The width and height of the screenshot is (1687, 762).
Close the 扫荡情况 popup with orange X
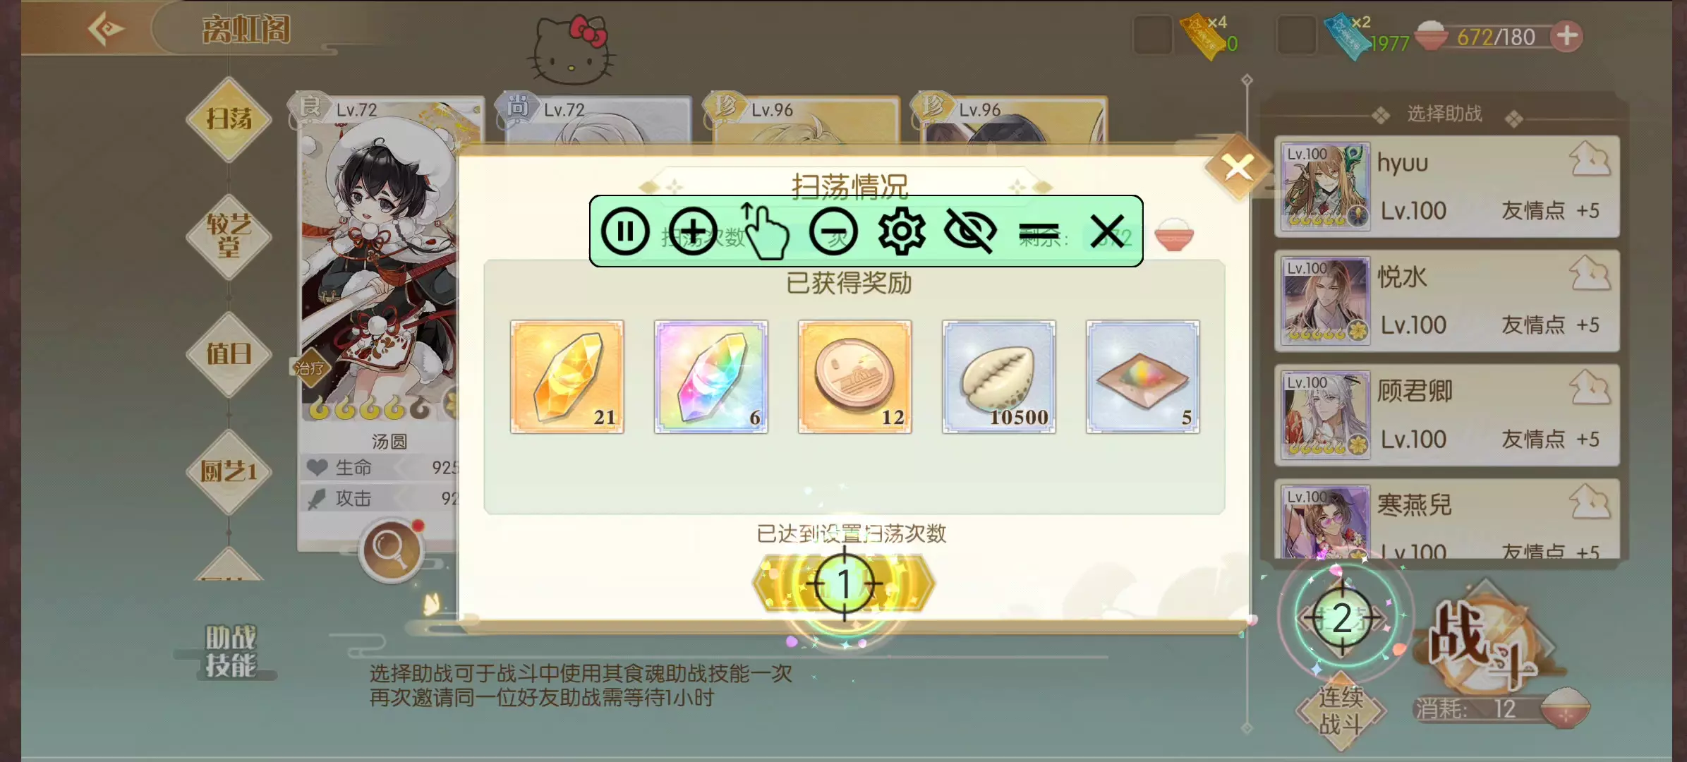1238,167
